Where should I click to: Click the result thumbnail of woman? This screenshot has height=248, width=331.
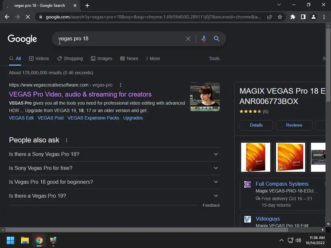205,97
